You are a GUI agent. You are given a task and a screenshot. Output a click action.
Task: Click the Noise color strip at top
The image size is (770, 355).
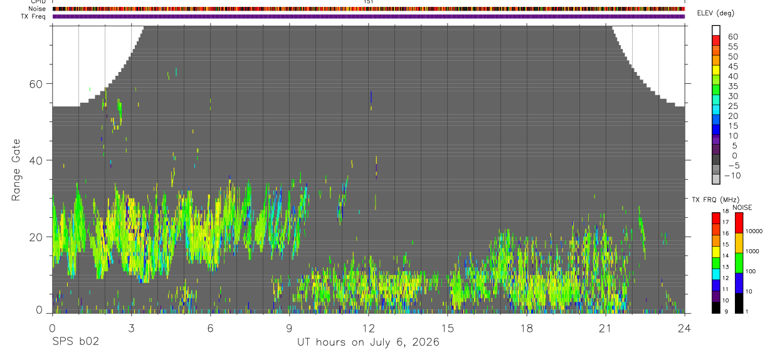click(x=368, y=9)
